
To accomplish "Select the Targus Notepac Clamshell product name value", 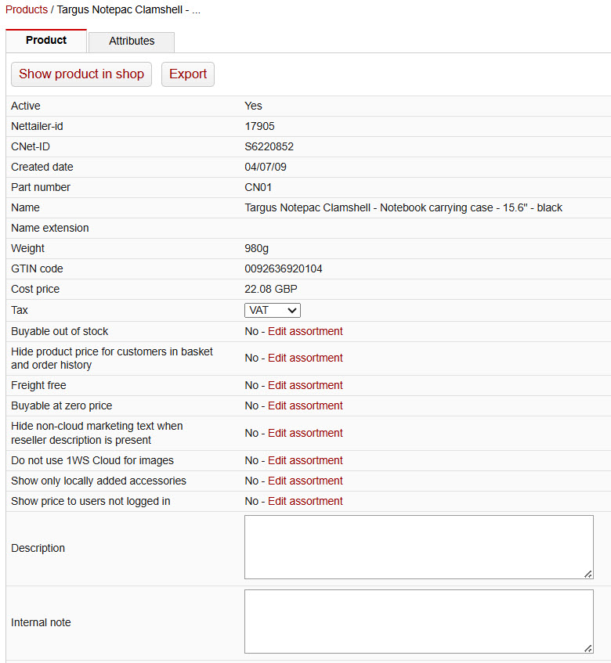I will tap(403, 207).
